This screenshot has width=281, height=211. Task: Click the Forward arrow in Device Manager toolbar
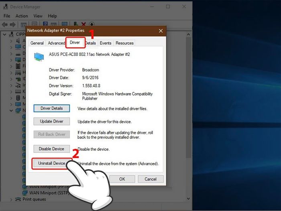coord(12,24)
